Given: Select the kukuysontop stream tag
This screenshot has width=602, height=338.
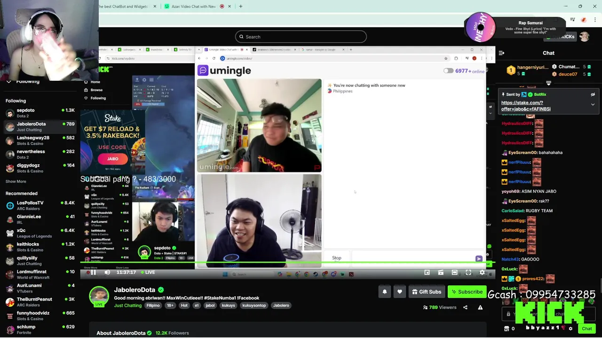Looking at the screenshot, I should click(x=254, y=306).
